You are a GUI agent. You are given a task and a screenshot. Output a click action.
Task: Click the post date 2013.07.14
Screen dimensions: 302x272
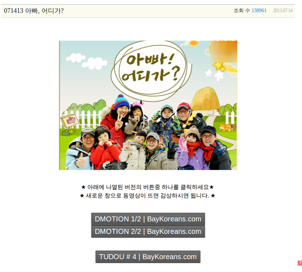click(x=283, y=10)
